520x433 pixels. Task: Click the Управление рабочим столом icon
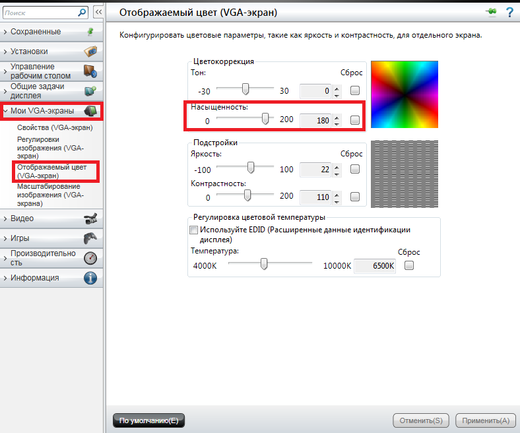point(90,71)
